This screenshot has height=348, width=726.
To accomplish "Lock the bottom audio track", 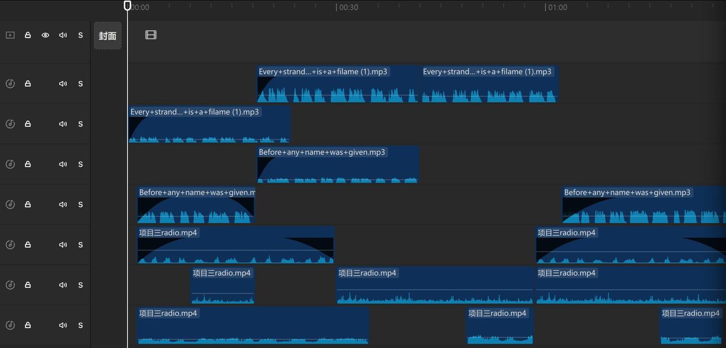I will 28,325.
